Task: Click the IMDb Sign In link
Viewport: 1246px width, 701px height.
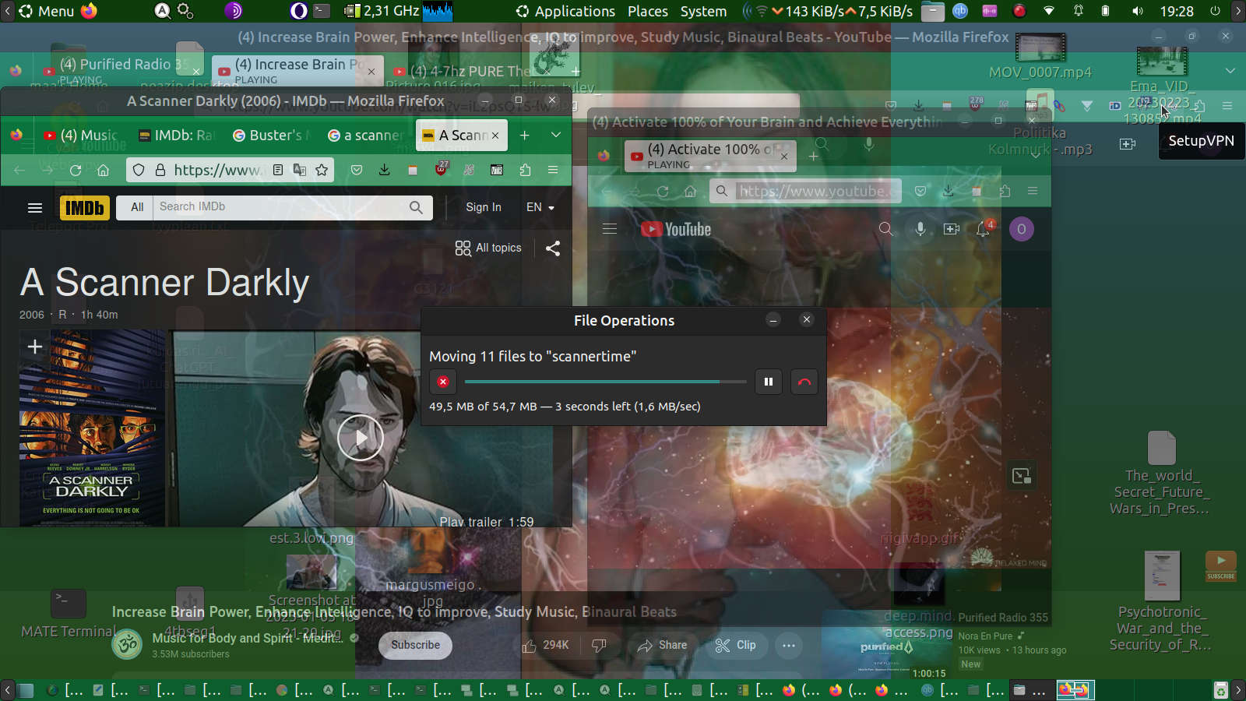Action: click(x=484, y=207)
